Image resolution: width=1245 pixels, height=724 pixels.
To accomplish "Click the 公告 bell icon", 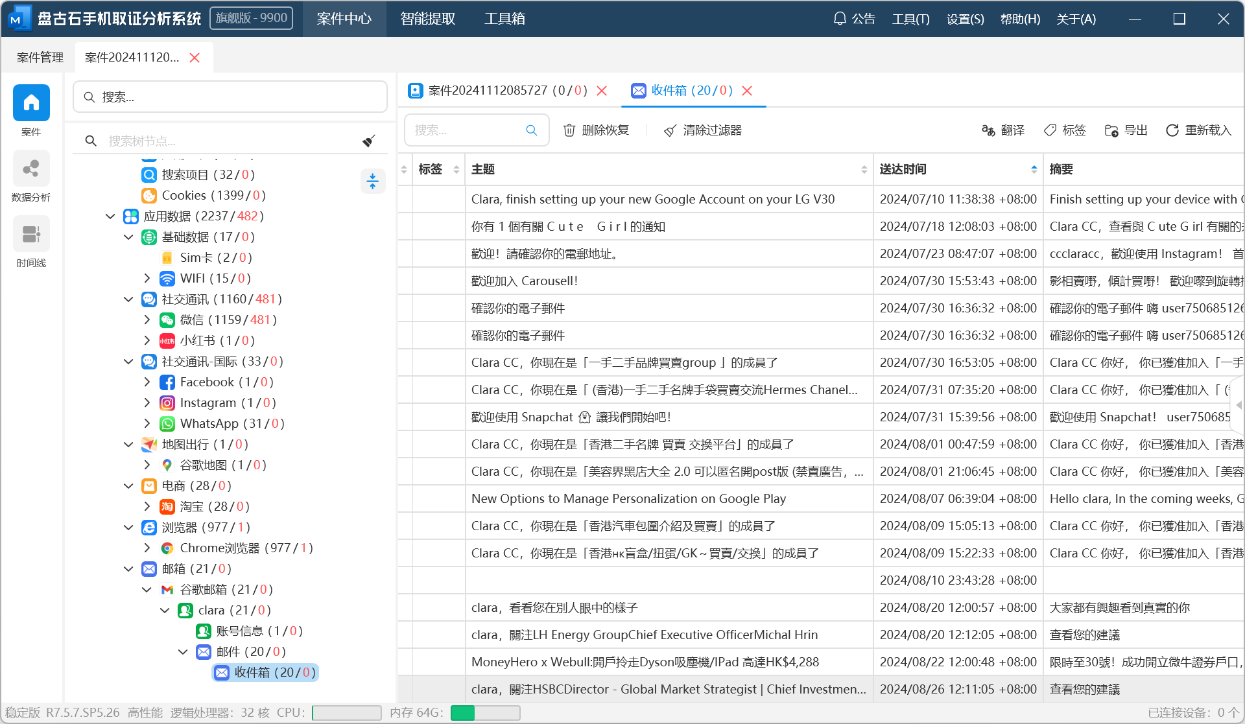I will pyautogui.click(x=840, y=19).
